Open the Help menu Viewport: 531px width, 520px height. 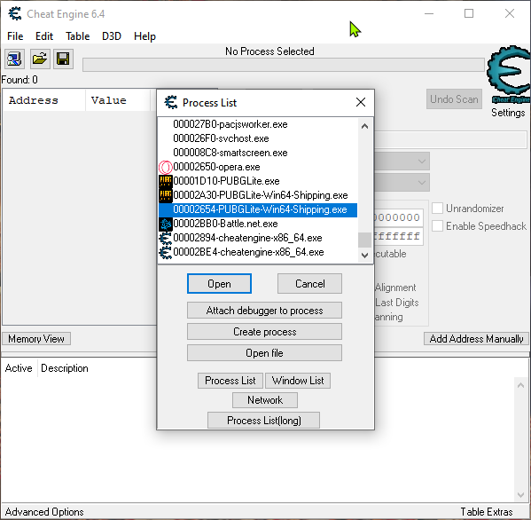point(144,36)
